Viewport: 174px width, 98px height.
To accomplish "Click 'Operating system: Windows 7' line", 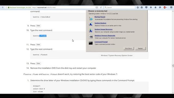I will tap(103, 14).
